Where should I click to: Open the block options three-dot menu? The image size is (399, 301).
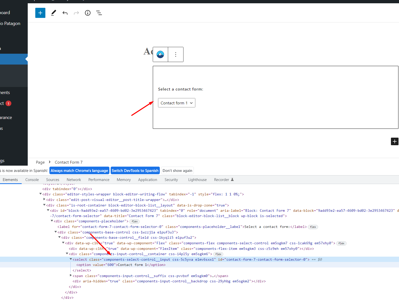pos(176,54)
